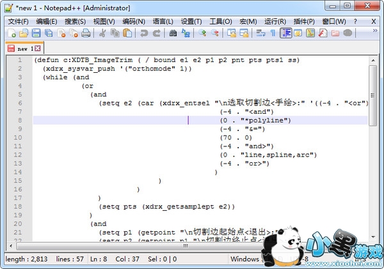The image size is (384, 269).
Task: Click the Copy icon in the toolbar
Action: pyautogui.click(x=115, y=33)
